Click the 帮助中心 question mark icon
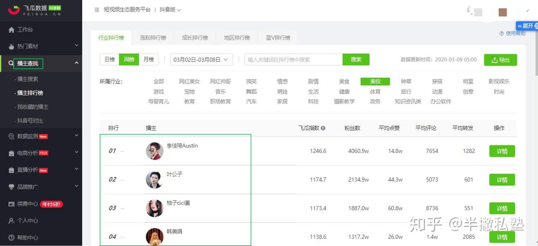Viewport: 538px width, 246px height. [11, 238]
